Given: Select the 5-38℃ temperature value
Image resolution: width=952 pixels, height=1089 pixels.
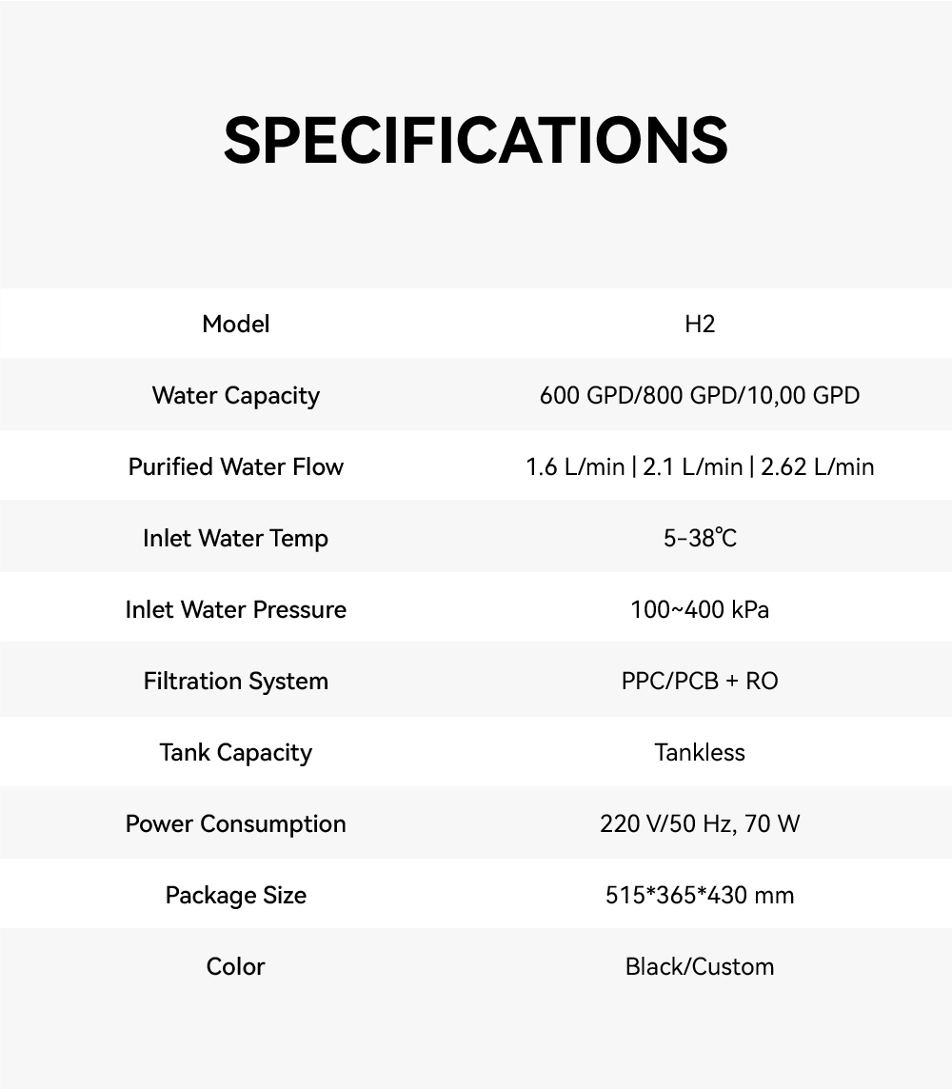Looking at the screenshot, I should pos(700,538).
